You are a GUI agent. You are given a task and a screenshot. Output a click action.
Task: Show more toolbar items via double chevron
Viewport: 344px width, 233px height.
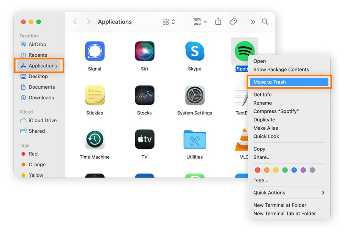point(253,22)
